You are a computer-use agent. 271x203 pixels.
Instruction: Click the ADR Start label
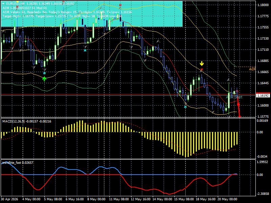[x=234, y=97]
